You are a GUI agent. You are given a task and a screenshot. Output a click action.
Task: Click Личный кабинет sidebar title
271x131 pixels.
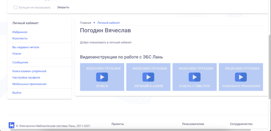click(x=25, y=23)
